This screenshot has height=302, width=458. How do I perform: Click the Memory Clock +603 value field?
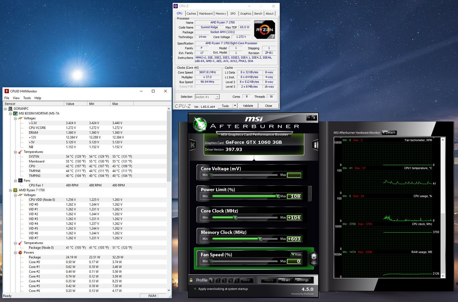[294, 239]
